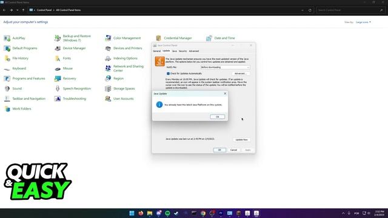Click Cancel in Java Control Panel

(x=233, y=150)
